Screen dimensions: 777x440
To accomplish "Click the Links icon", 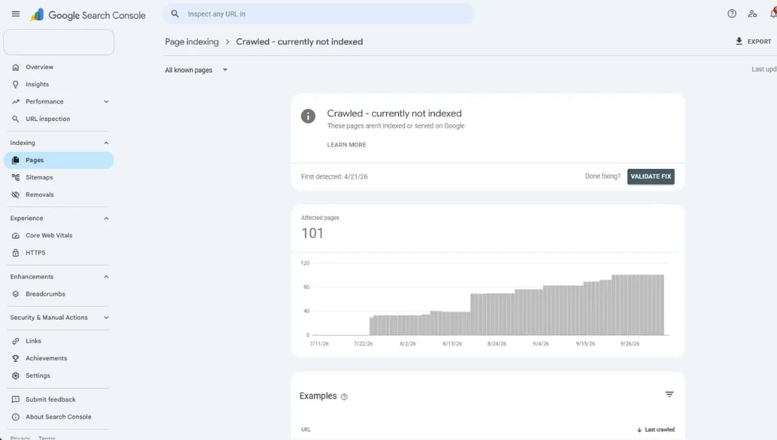I will (x=16, y=341).
